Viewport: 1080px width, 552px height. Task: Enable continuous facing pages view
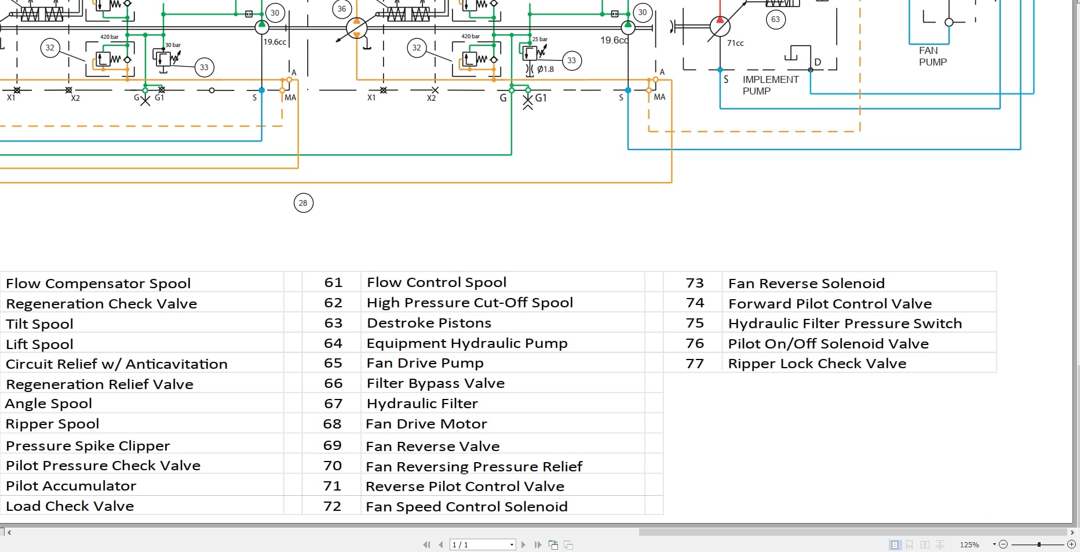940,545
